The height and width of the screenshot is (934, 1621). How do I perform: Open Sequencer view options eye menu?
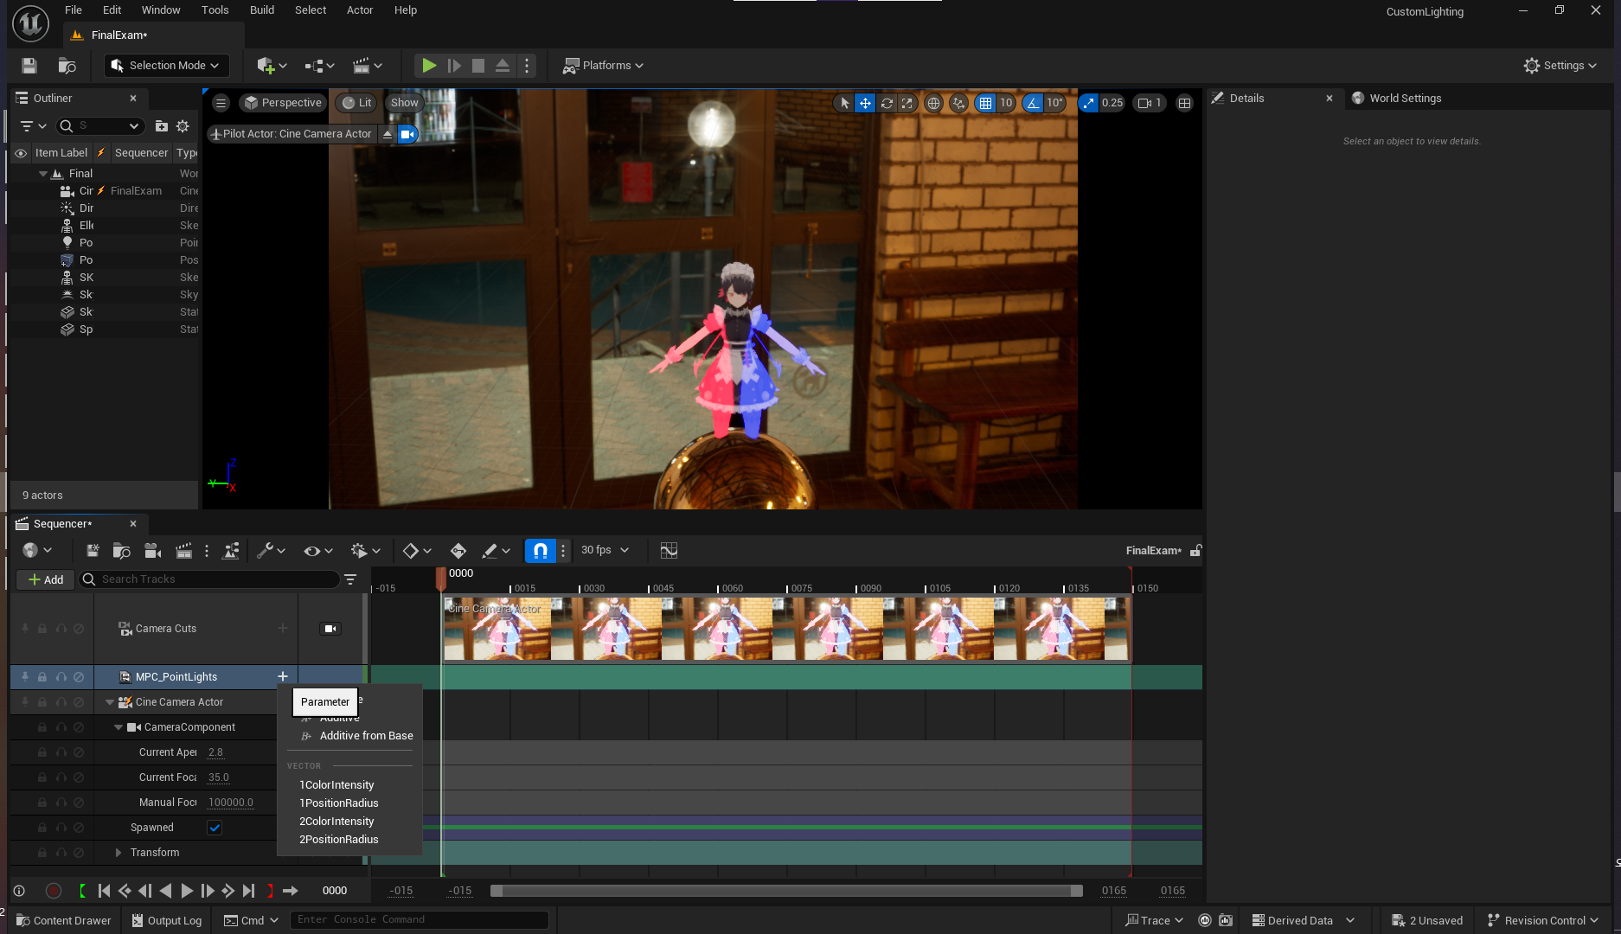tap(317, 551)
